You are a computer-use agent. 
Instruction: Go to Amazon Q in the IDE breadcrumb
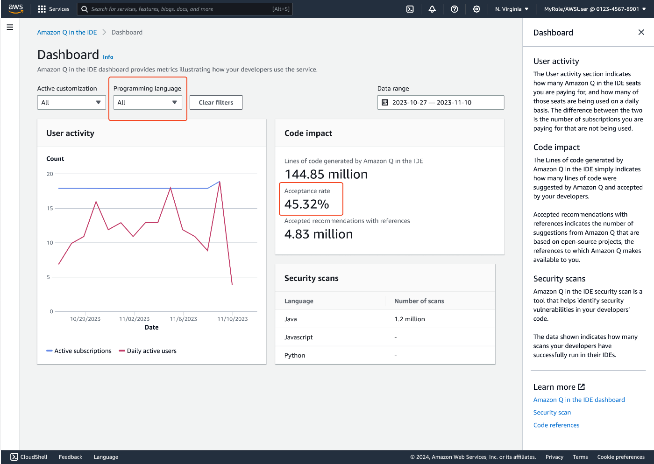[67, 32]
